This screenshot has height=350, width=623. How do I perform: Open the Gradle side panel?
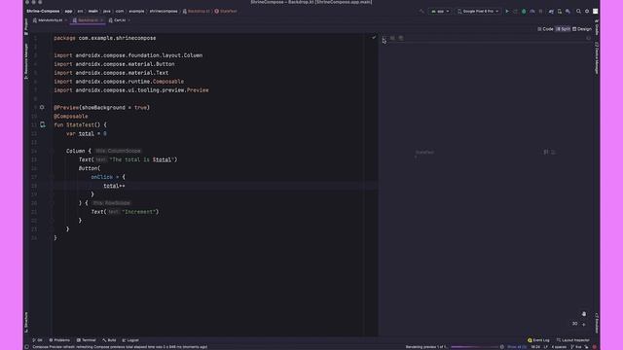coord(597,27)
